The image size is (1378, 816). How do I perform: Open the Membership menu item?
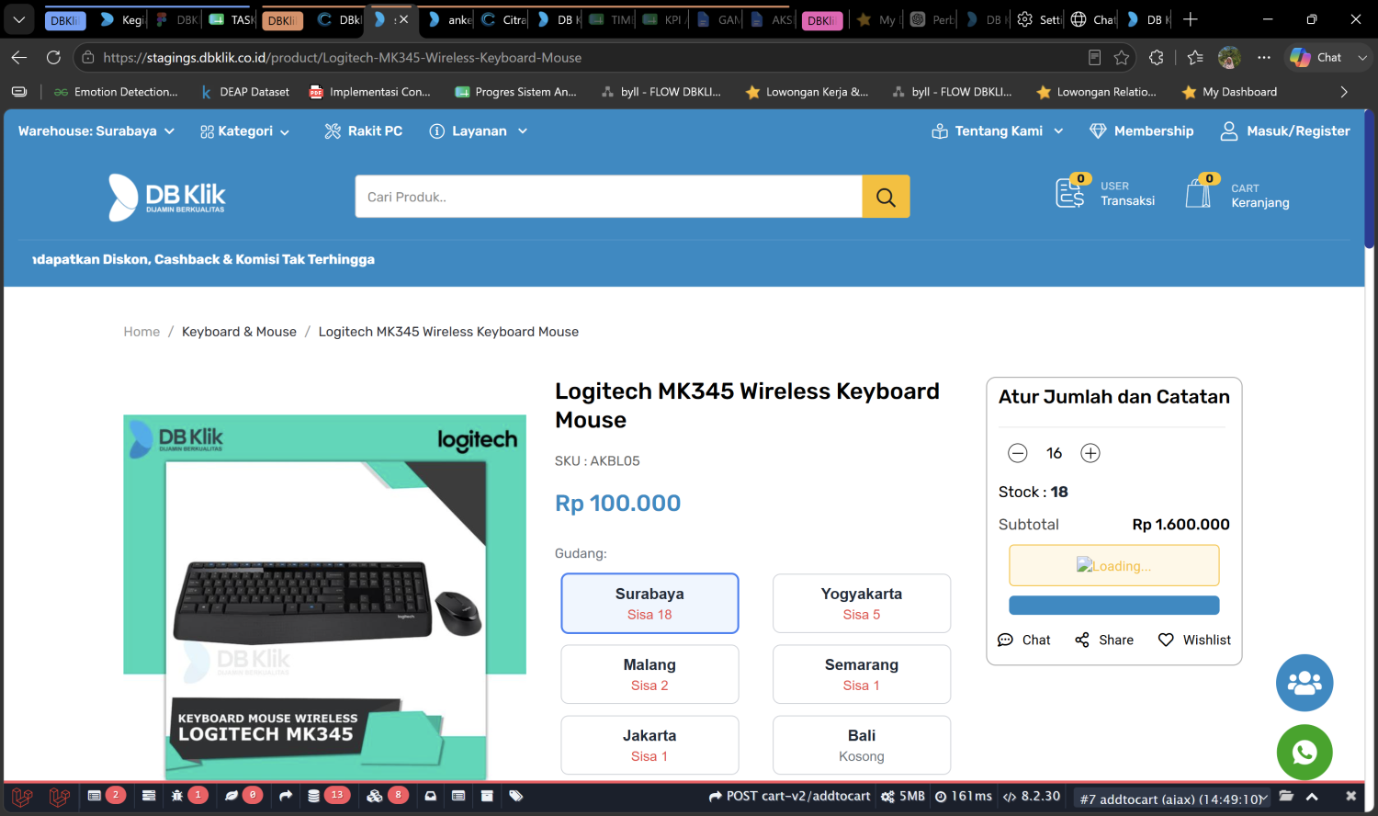(1142, 131)
